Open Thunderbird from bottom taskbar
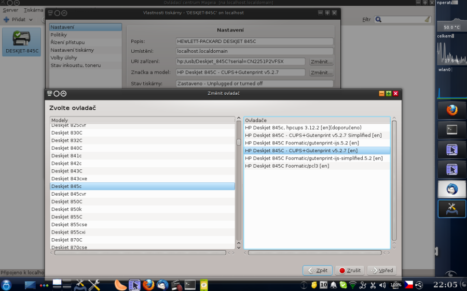The image size is (467, 291). tap(162, 285)
